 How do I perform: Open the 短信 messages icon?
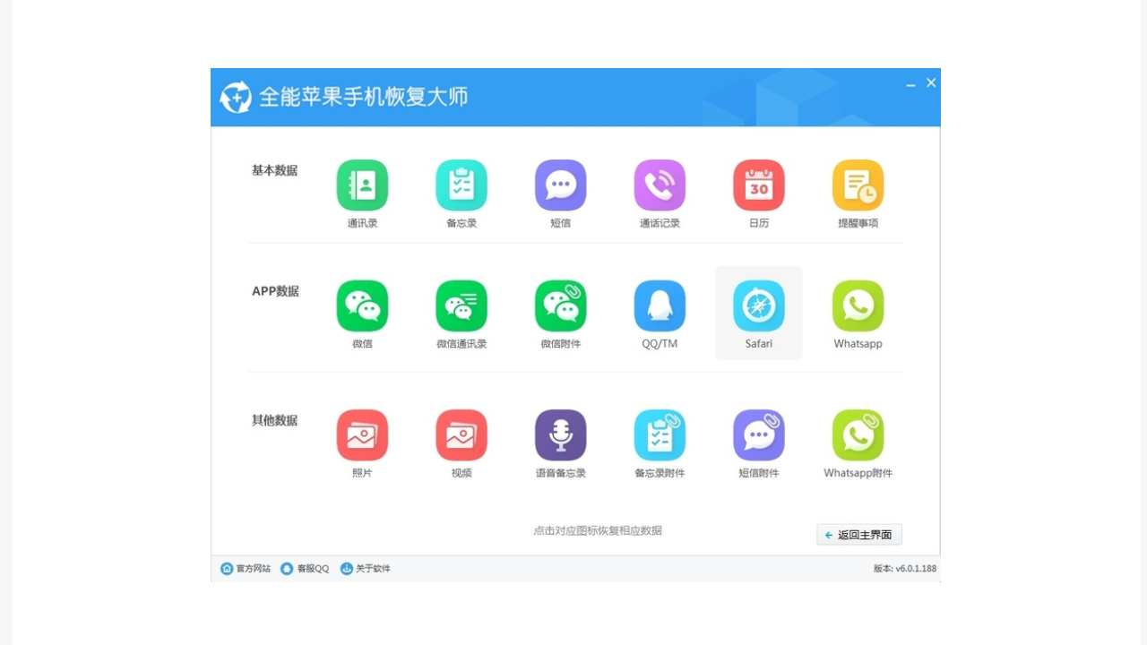561,185
